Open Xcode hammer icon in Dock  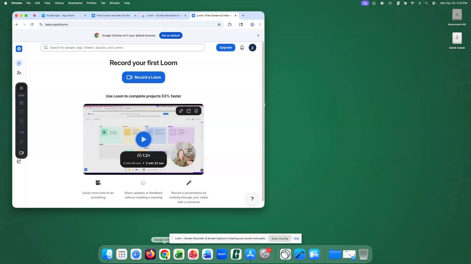click(x=300, y=254)
